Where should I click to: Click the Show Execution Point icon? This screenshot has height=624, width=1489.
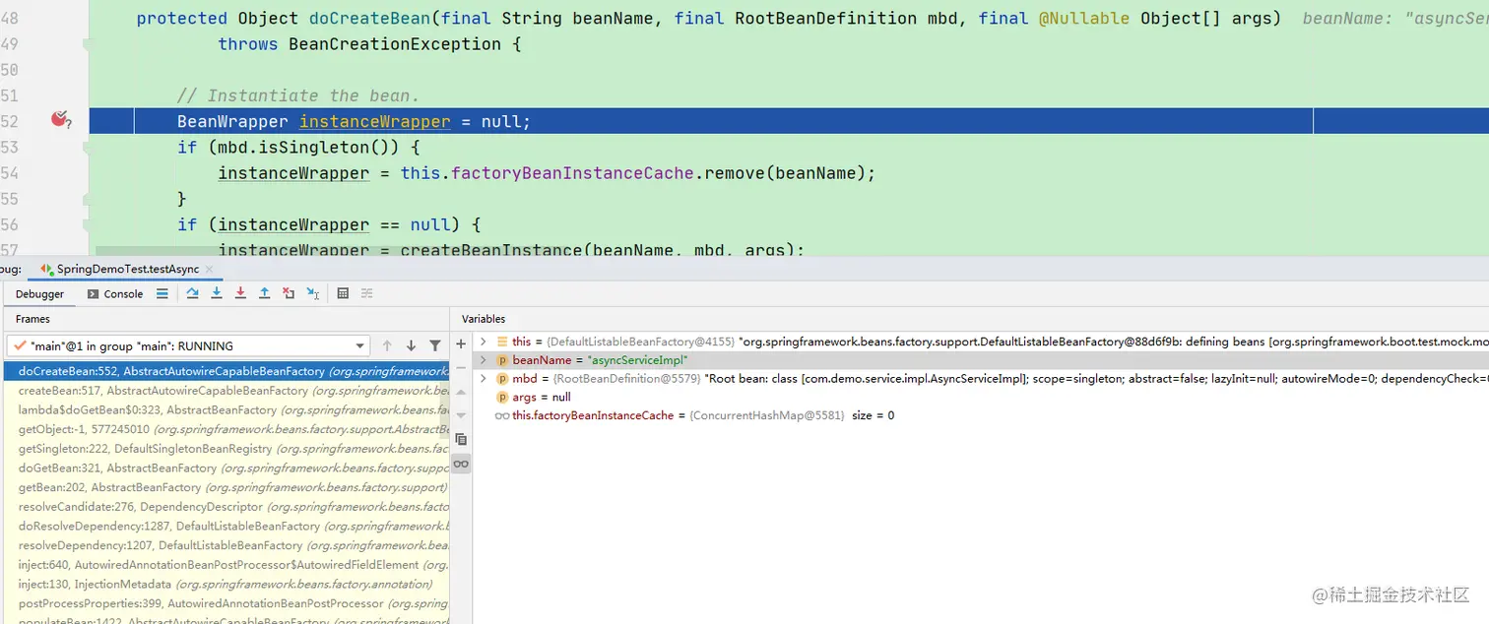162,293
